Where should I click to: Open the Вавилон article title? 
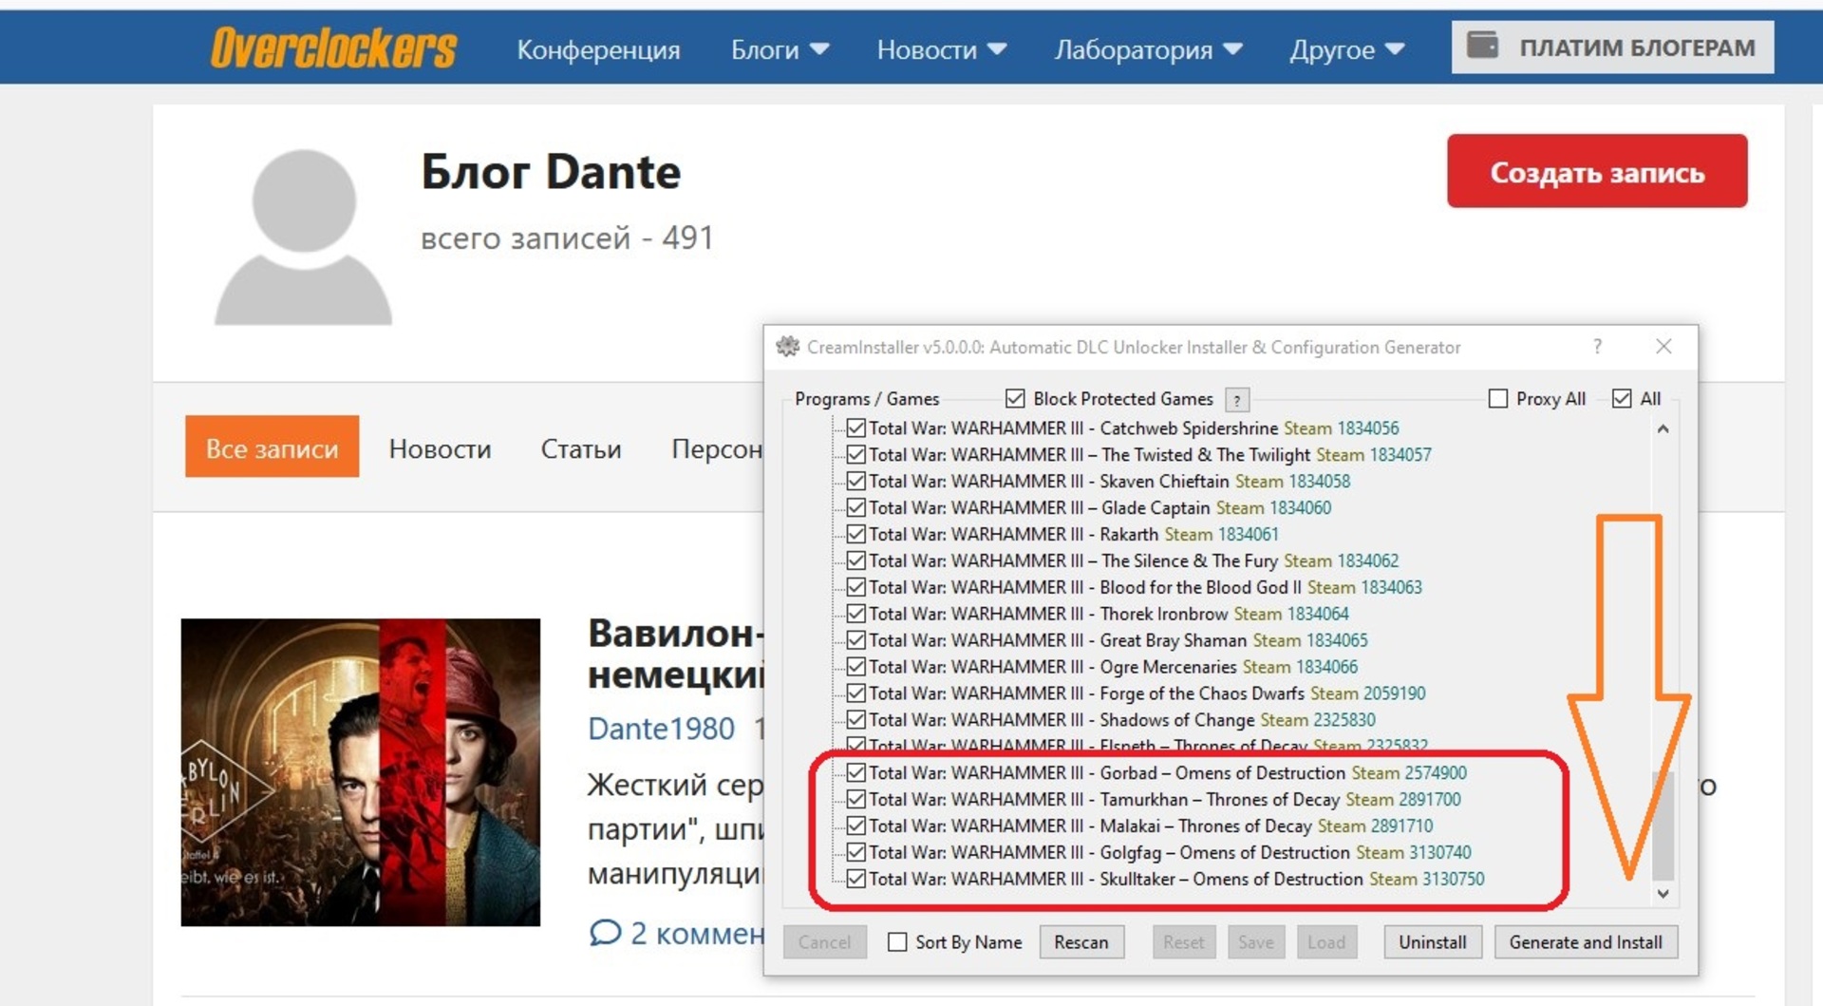(676, 654)
